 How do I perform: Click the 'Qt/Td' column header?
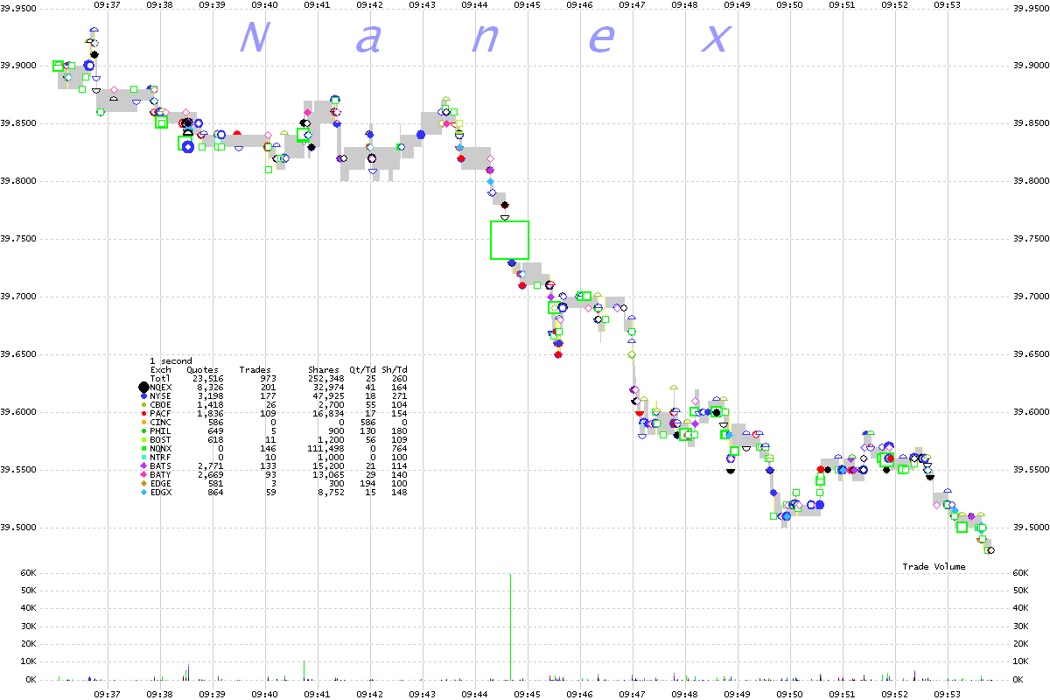point(362,370)
